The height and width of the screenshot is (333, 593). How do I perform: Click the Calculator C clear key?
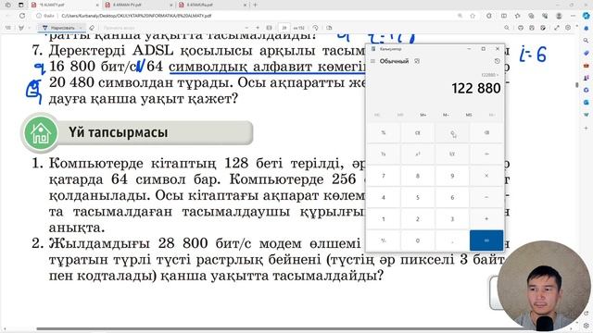click(x=452, y=133)
